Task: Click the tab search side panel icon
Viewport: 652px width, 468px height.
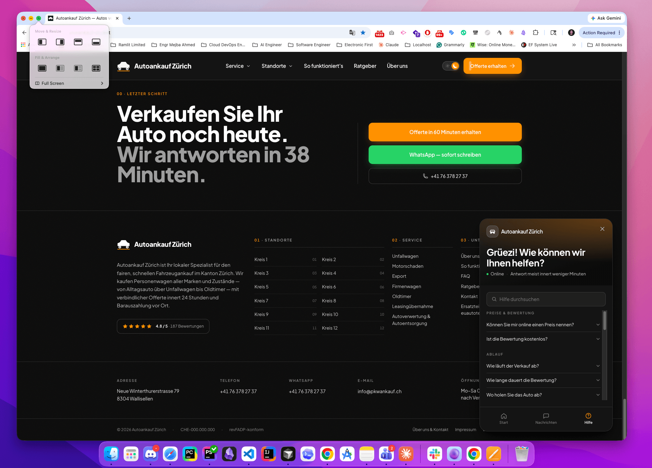Action: pyautogui.click(x=553, y=33)
